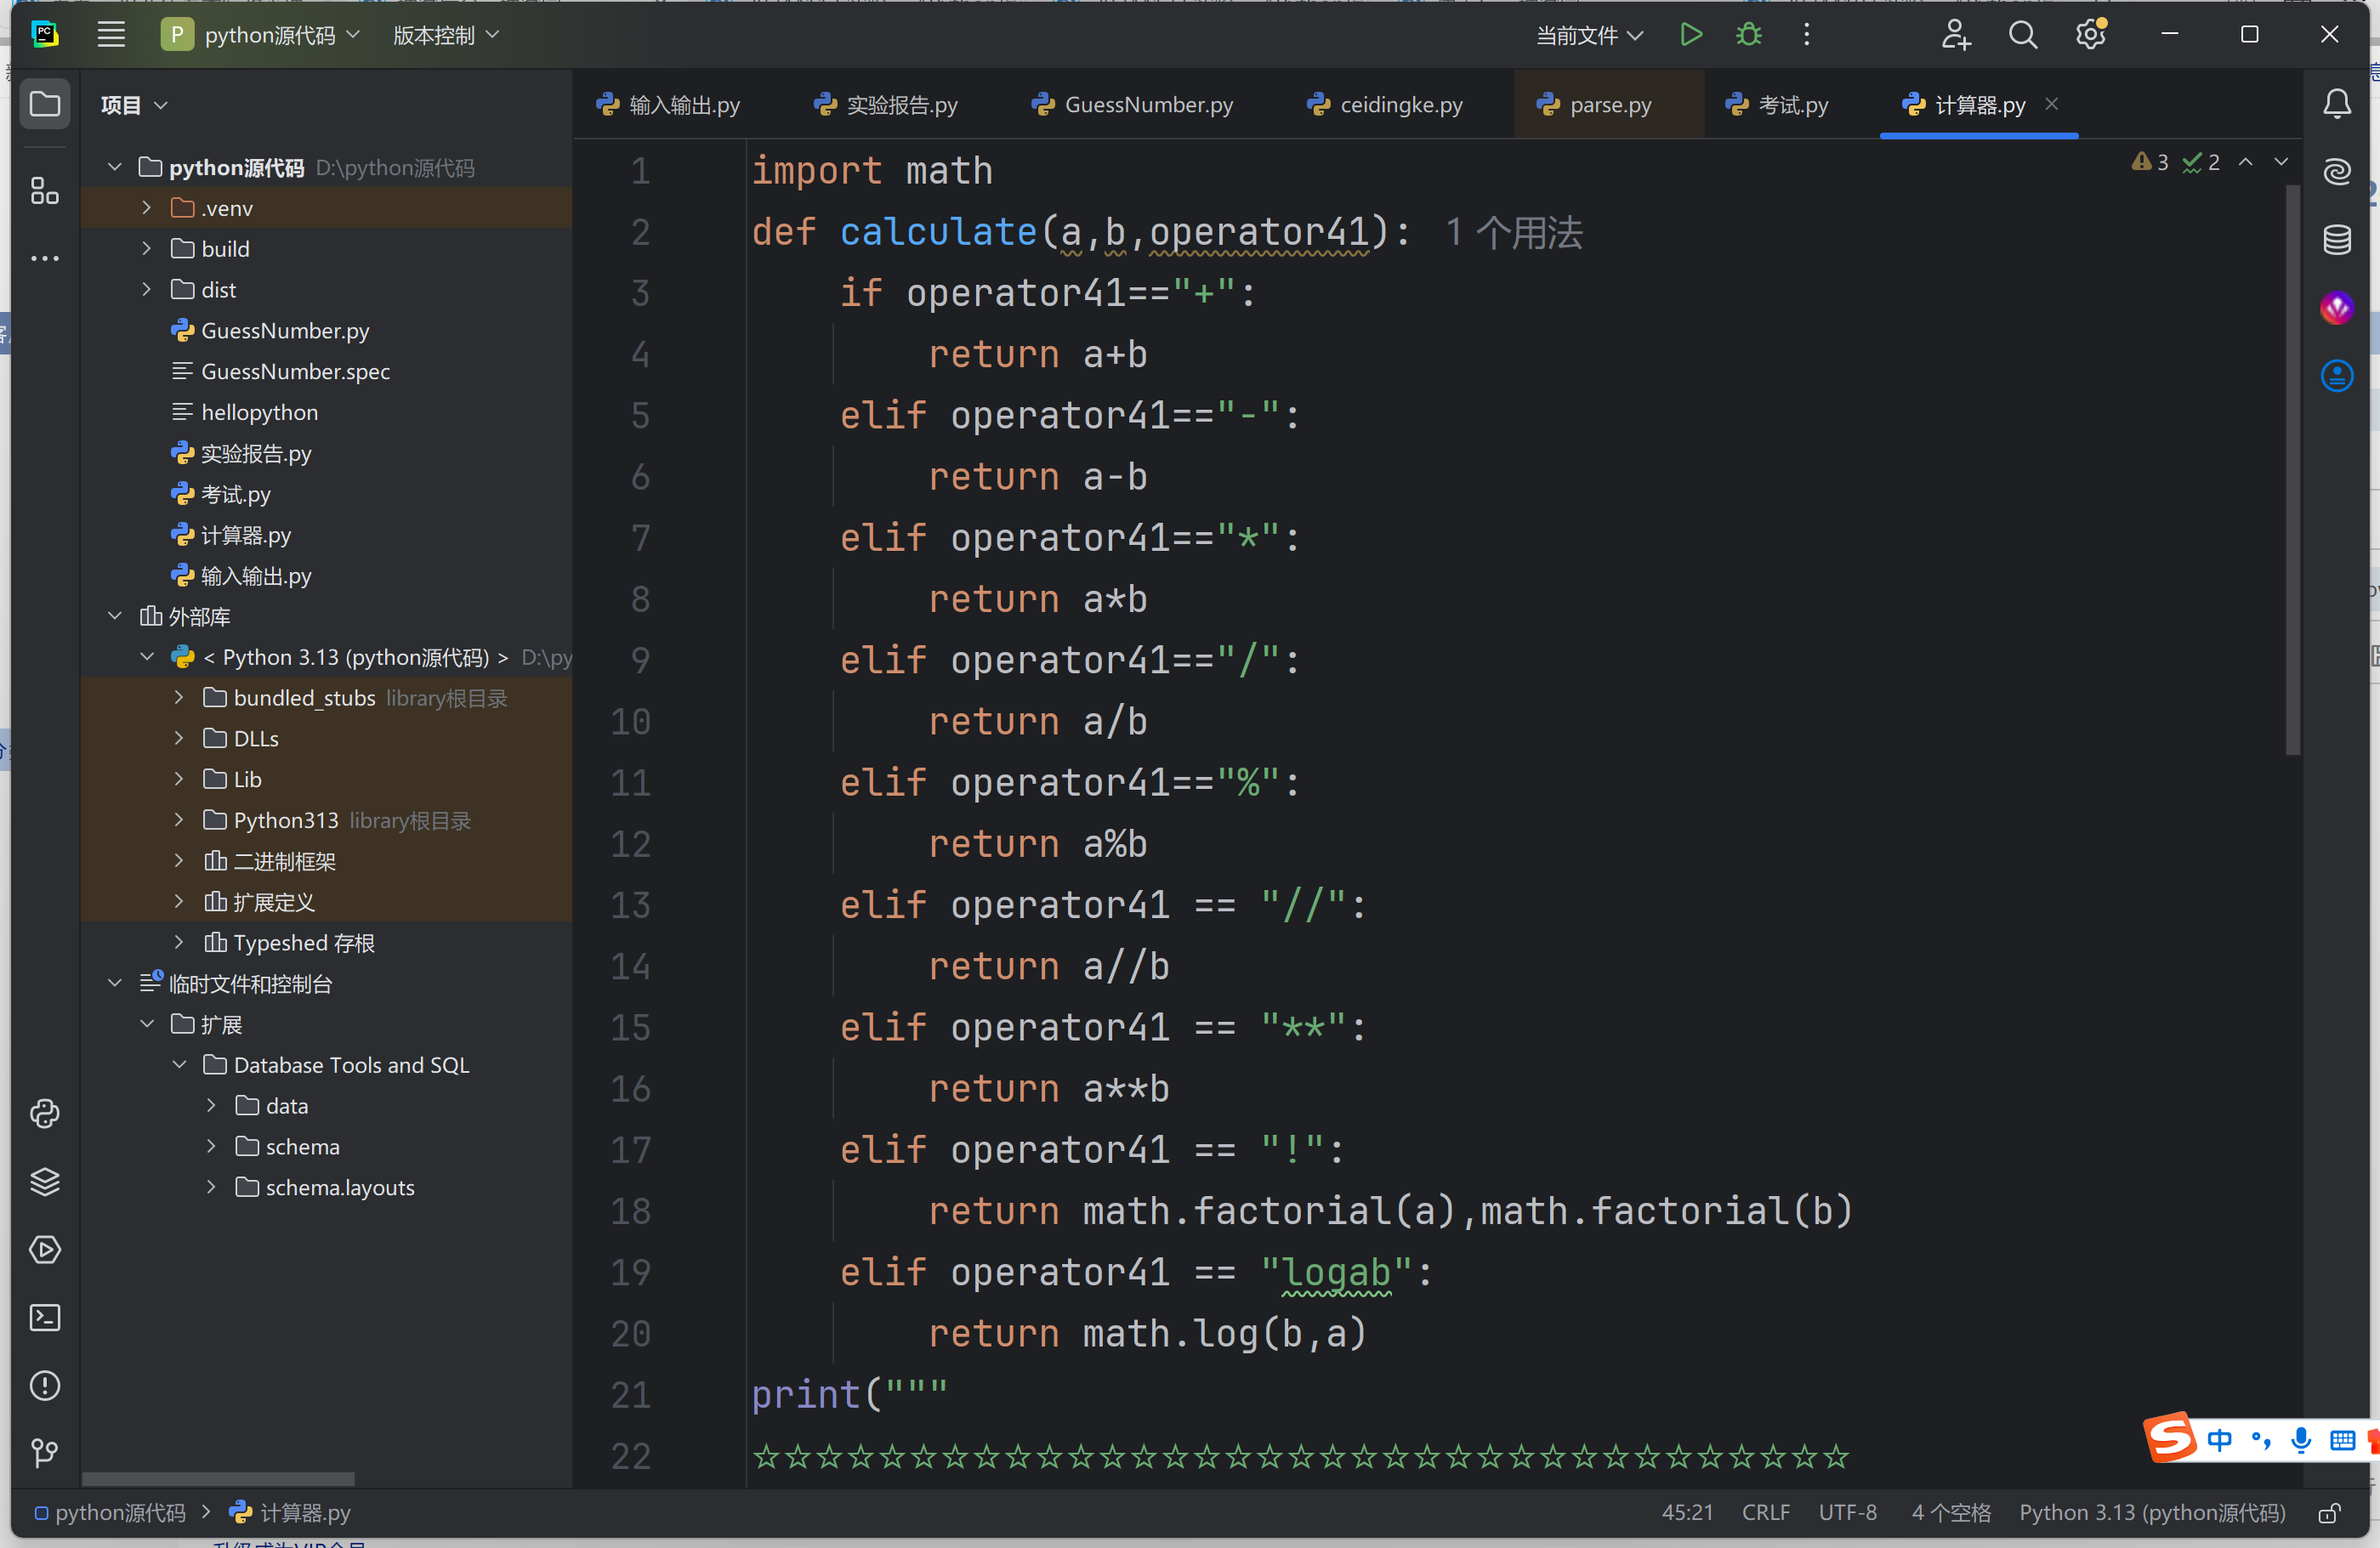Expand the .venv folder
The image size is (2380, 1548).
click(x=146, y=208)
